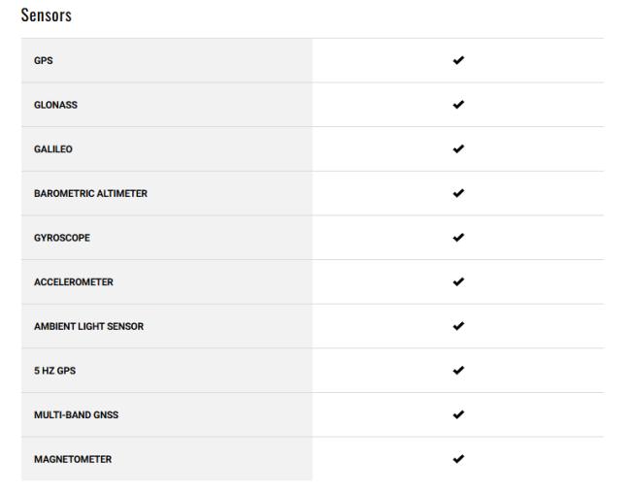This screenshot has width=631, height=493.
Task: Click the GLONASS row checkmark
Action: (x=458, y=105)
